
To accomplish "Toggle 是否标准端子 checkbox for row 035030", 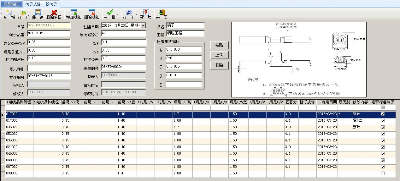I will pos(383,140).
